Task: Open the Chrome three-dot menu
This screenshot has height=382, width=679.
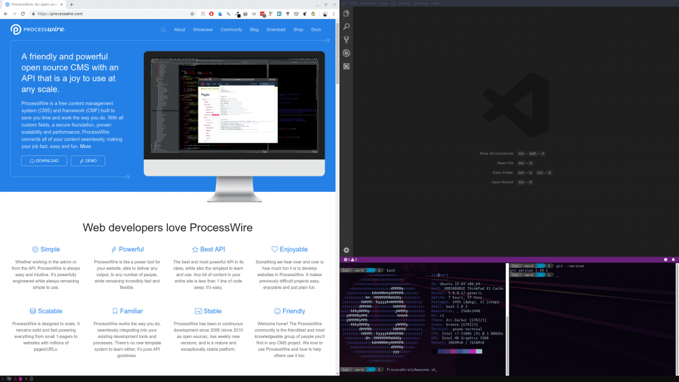Action: click(x=333, y=14)
